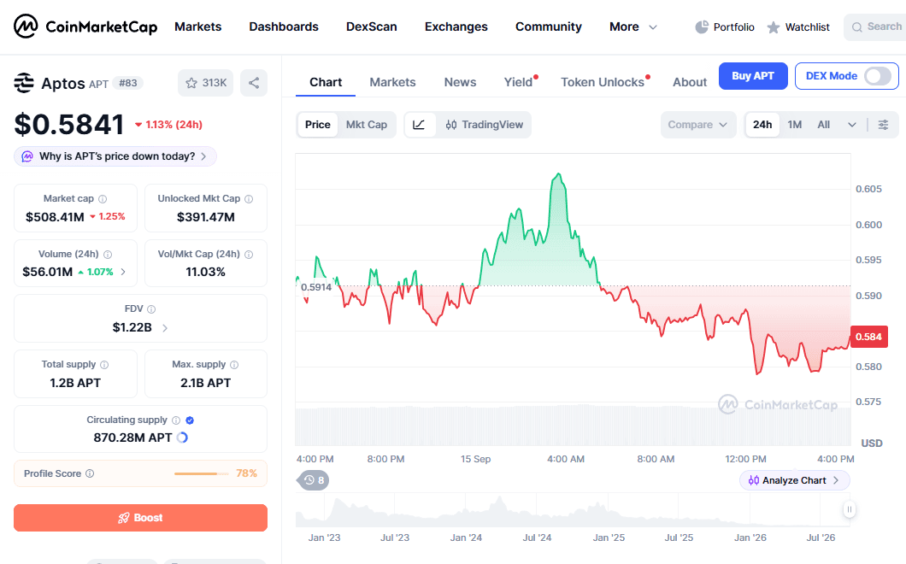
Task: Open Markets in the top navigation
Action: click(x=197, y=27)
